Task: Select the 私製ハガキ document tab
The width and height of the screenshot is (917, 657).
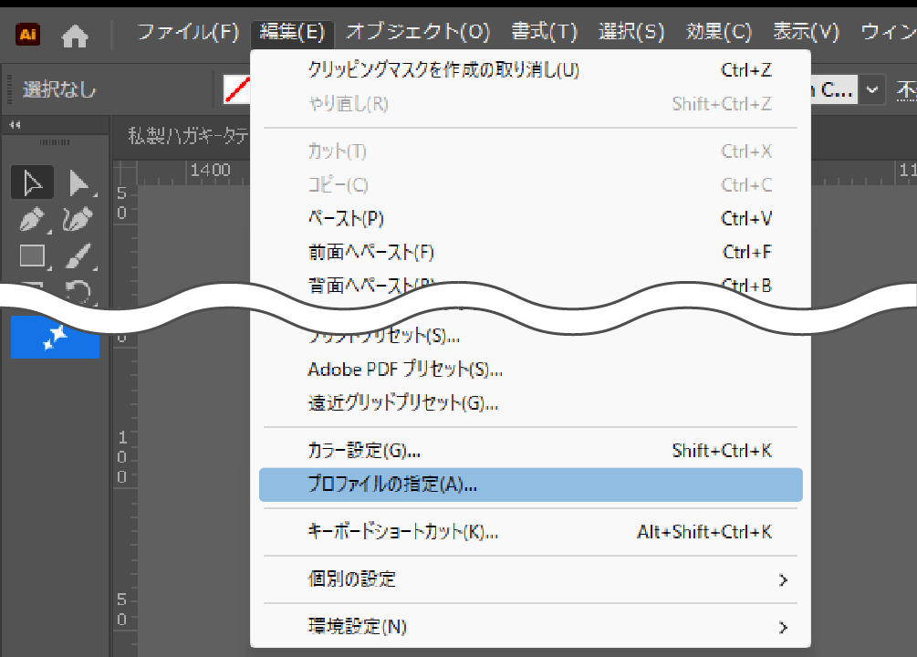Action: pyautogui.click(x=188, y=136)
